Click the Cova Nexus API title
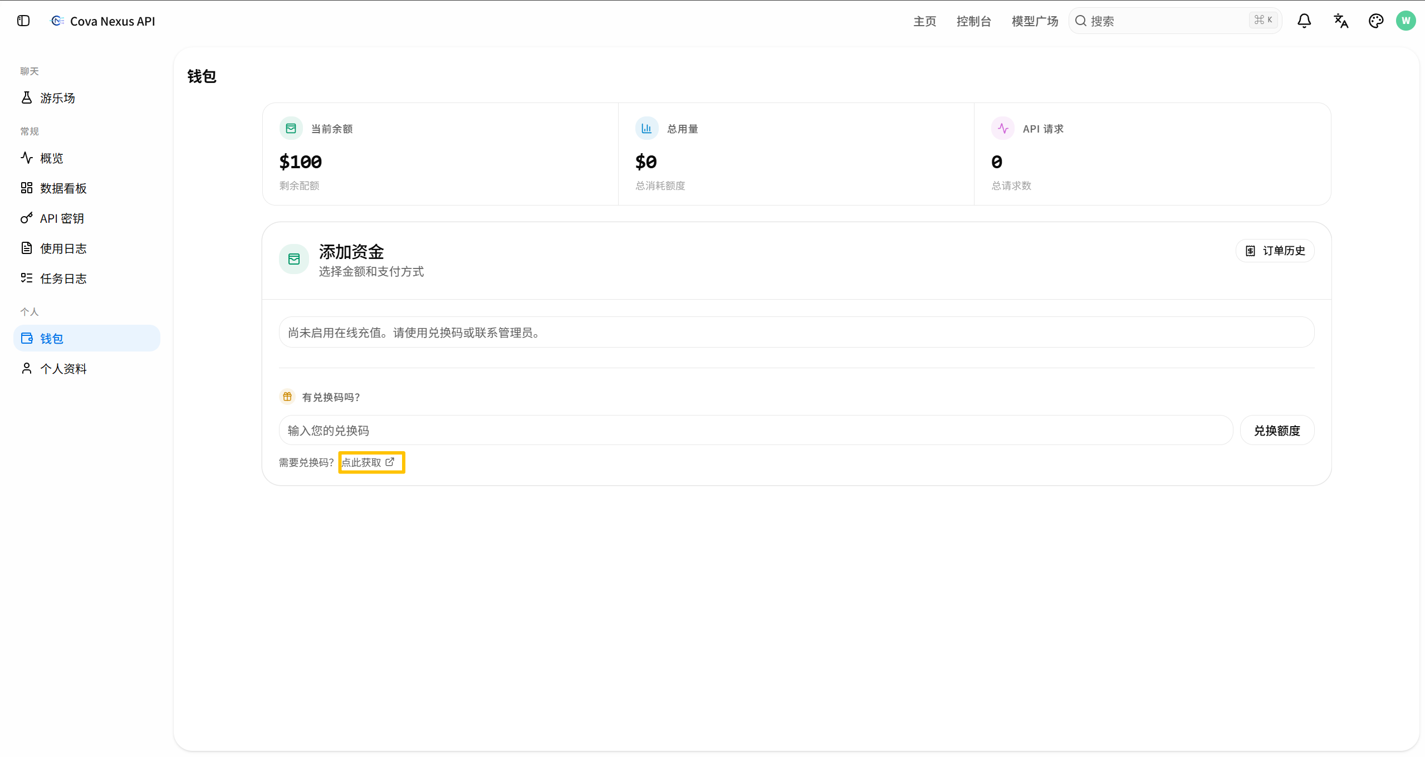Image resolution: width=1425 pixels, height=757 pixels. [112, 21]
